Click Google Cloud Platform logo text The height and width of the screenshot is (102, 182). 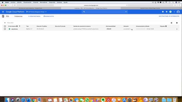click(x=15, y=12)
